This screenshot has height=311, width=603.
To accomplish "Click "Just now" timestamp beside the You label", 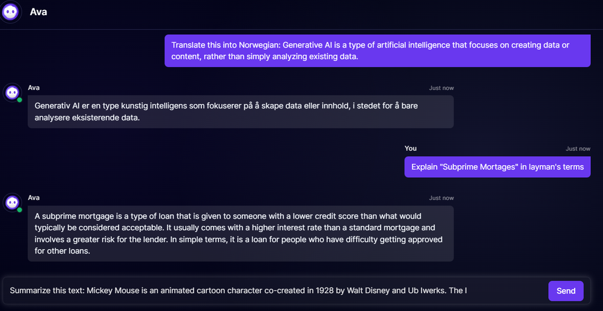I will tap(578, 149).
